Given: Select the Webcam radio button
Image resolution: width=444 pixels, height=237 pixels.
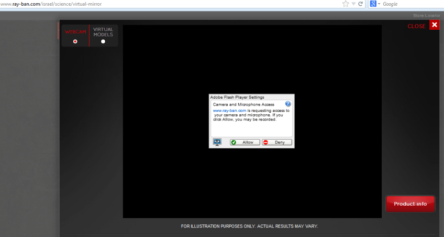Looking at the screenshot, I should click(x=75, y=41).
